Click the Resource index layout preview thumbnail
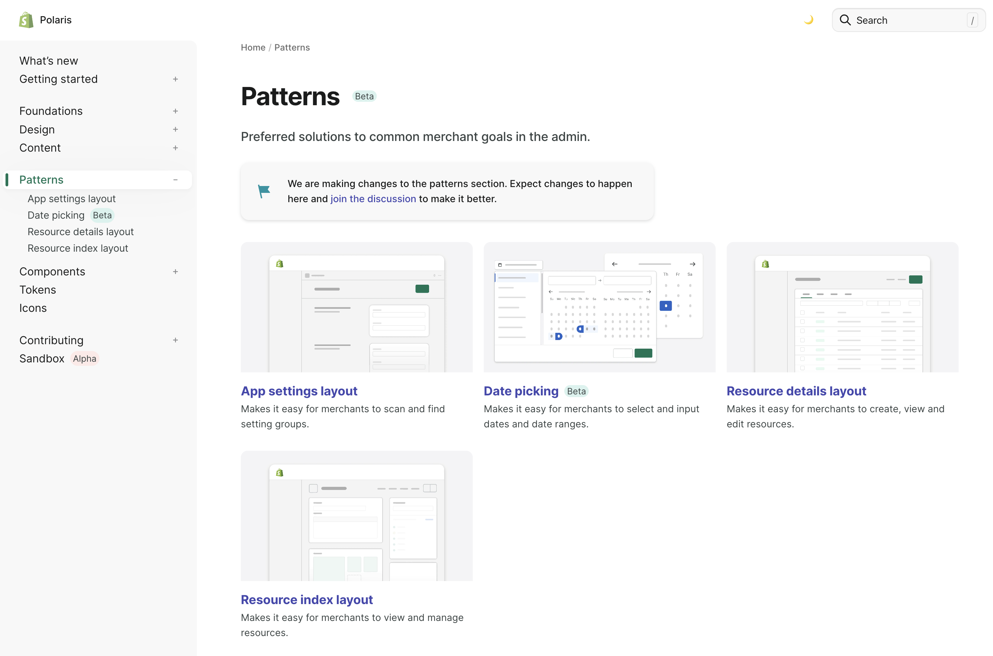993x656 pixels. click(x=357, y=516)
